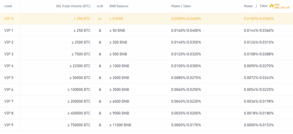Click the VIP 6 row label
This screenshot has height=134, width=293.
[9, 90]
